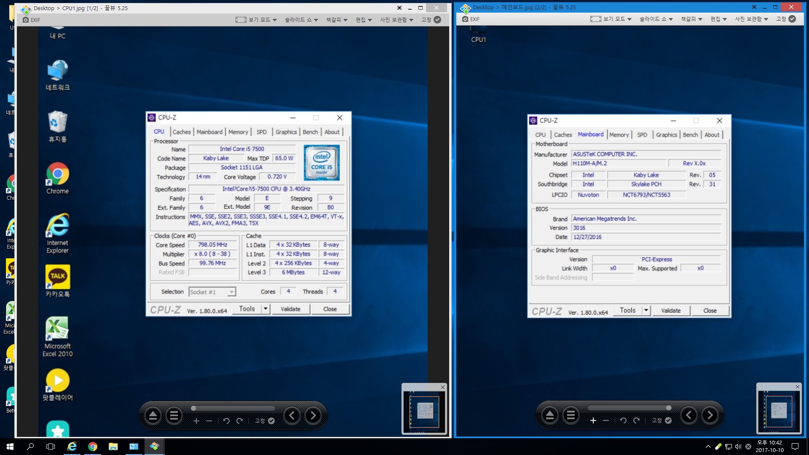Click fullscreen icon in CPU1.jpg title bar
Viewport: 809px width, 455px height.
point(399,8)
